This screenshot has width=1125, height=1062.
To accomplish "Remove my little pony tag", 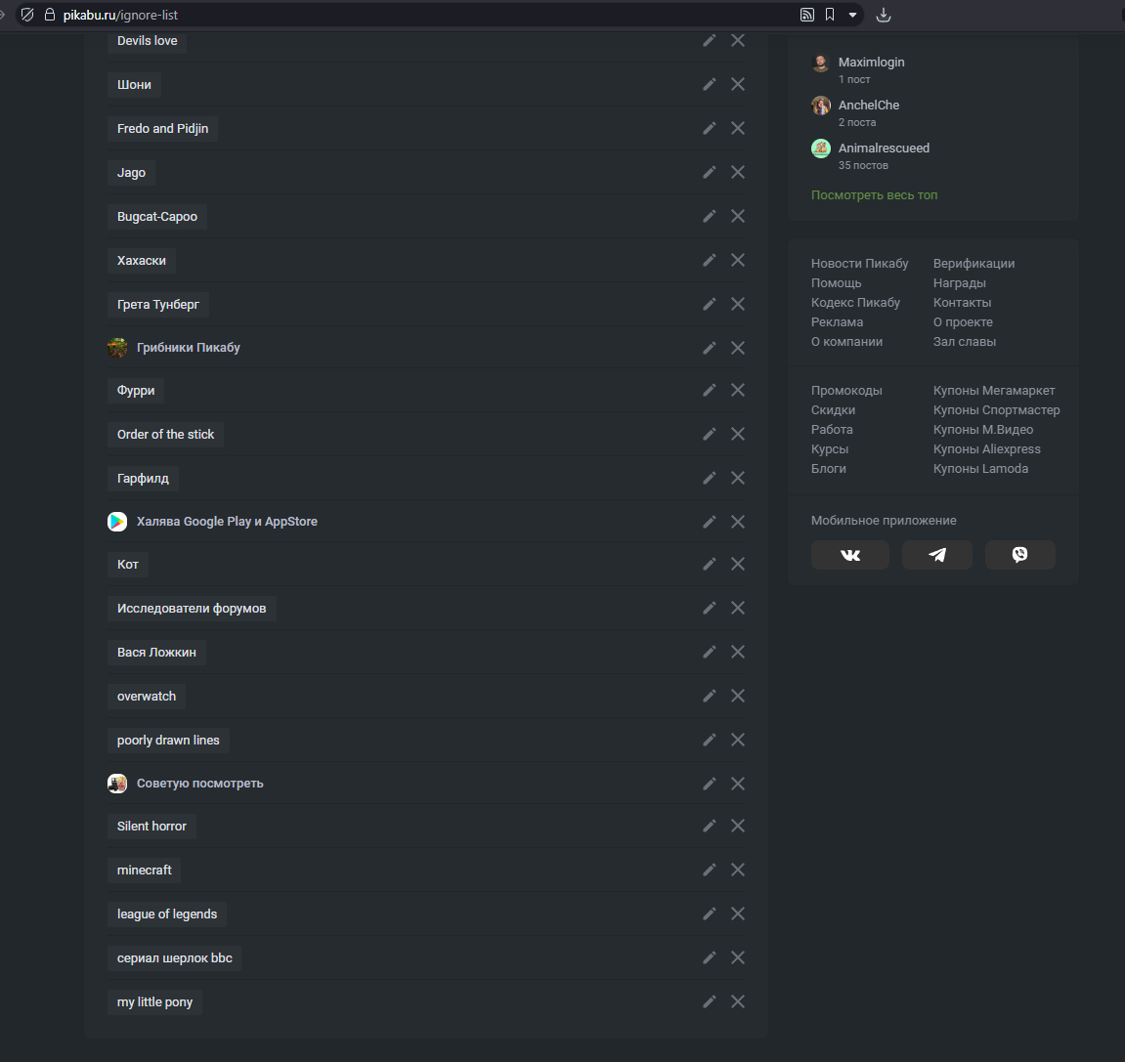I will coord(738,1001).
